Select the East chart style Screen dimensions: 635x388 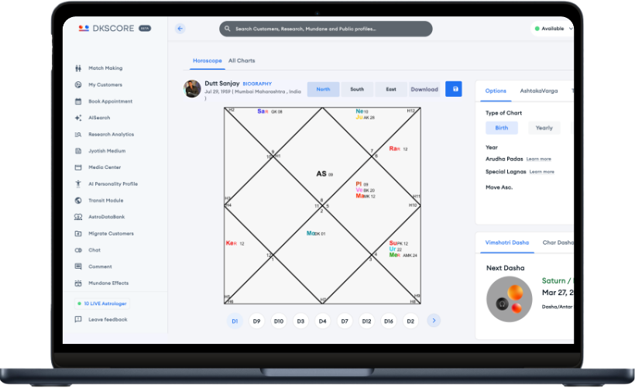391,89
